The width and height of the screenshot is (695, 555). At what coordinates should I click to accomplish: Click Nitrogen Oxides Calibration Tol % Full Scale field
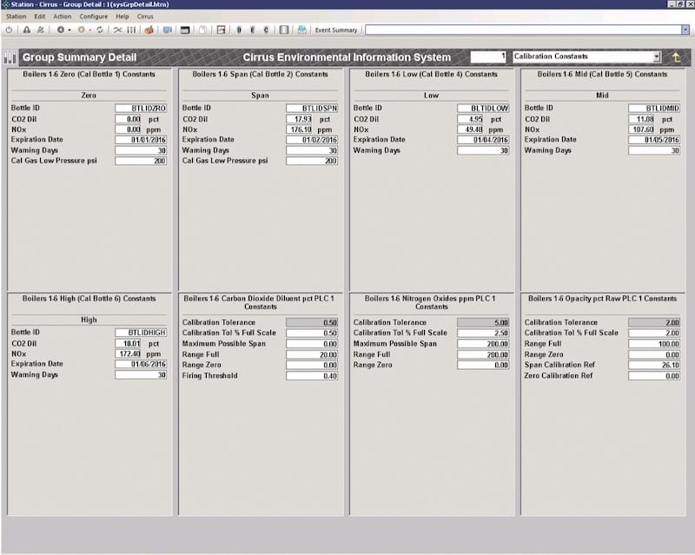[x=483, y=333]
